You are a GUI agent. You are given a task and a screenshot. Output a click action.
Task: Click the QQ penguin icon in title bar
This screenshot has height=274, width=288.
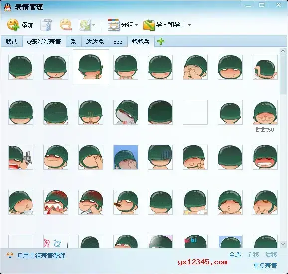tap(7, 7)
